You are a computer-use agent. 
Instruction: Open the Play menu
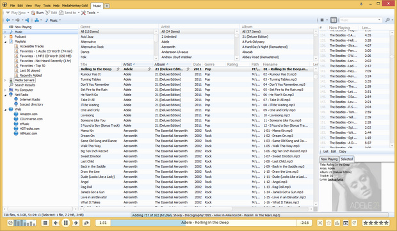38,5
